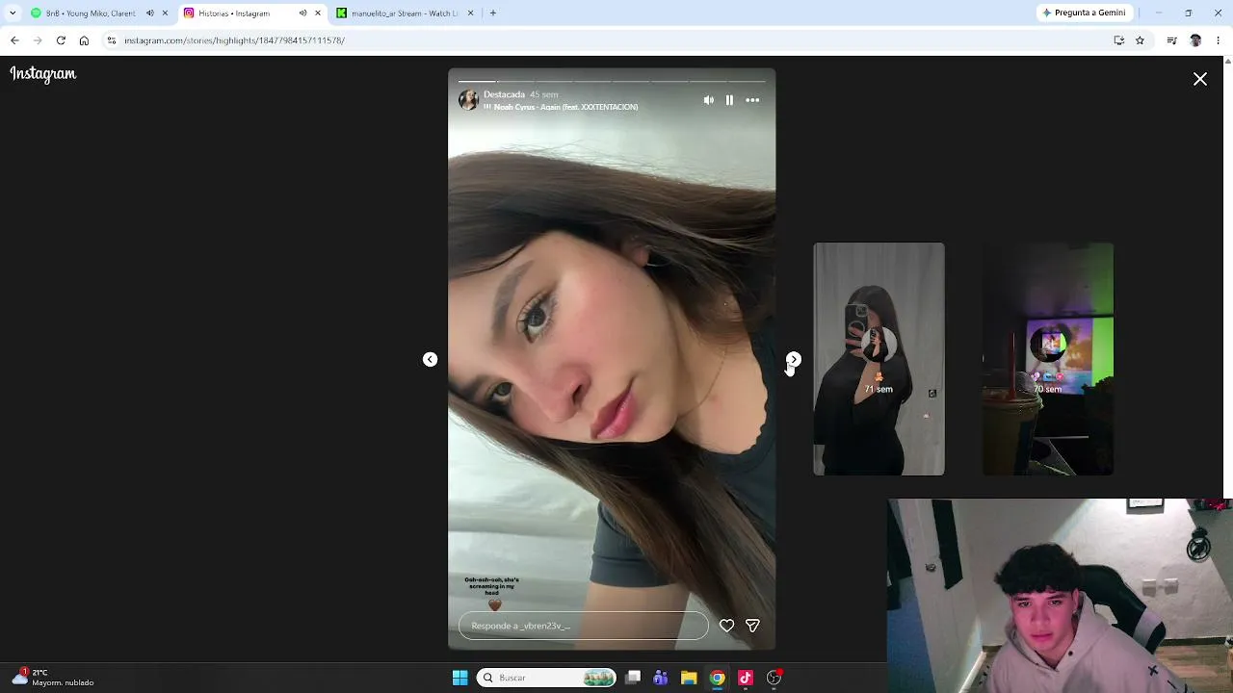This screenshot has height=693, width=1233.
Task: Jump to the 71 sem story preview
Action: coord(879,359)
